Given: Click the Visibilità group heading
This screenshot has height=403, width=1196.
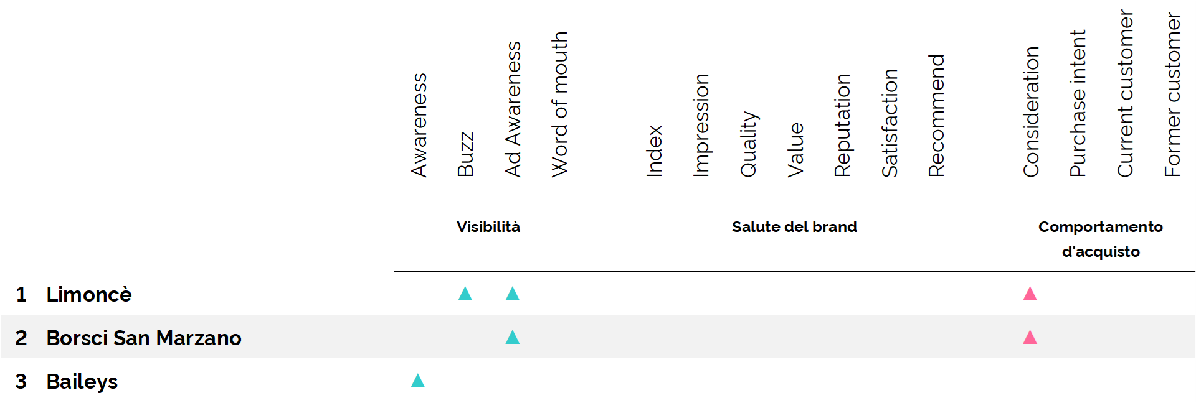Looking at the screenshot, I should (488, 227).
